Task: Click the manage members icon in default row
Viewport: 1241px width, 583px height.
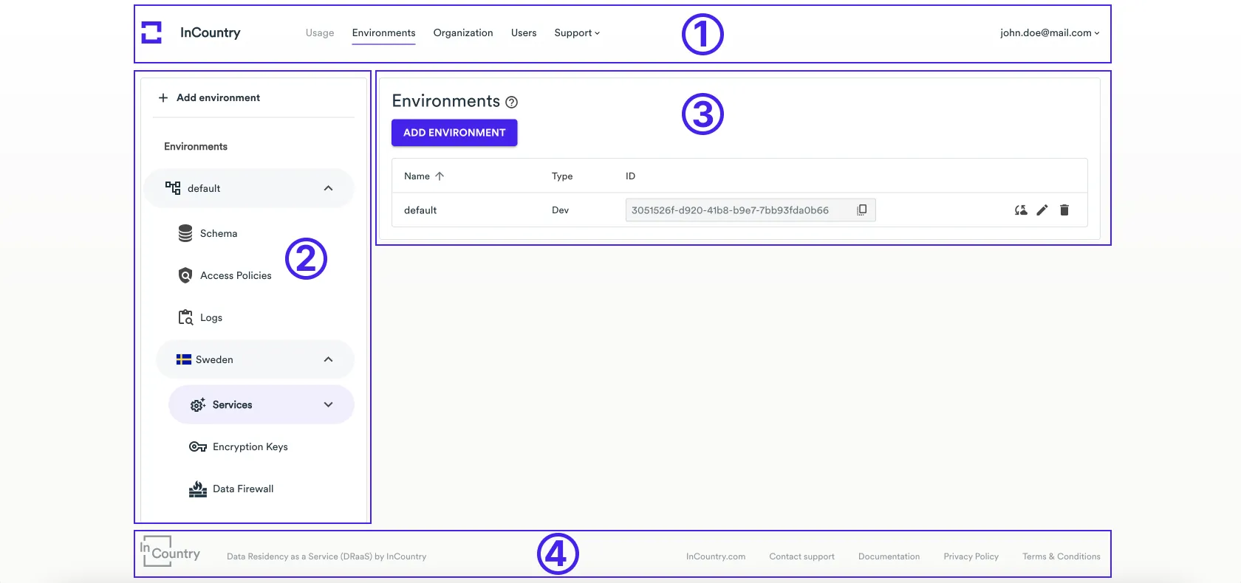Action: 1021,210
